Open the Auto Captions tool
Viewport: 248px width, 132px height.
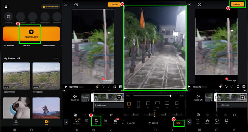pyautogui.click(x=77, y=121)
